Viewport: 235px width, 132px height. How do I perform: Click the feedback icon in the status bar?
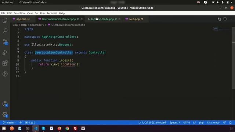[x=224, y=122]
